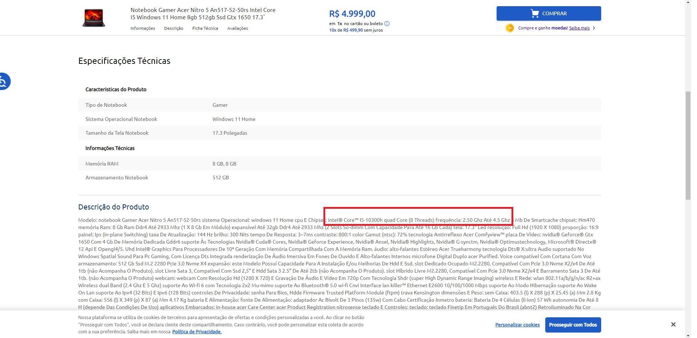Click Prosseguir com Todos button
Image resolution: width=697 pixels, height=338 pixels.
[x=573, y=325]
